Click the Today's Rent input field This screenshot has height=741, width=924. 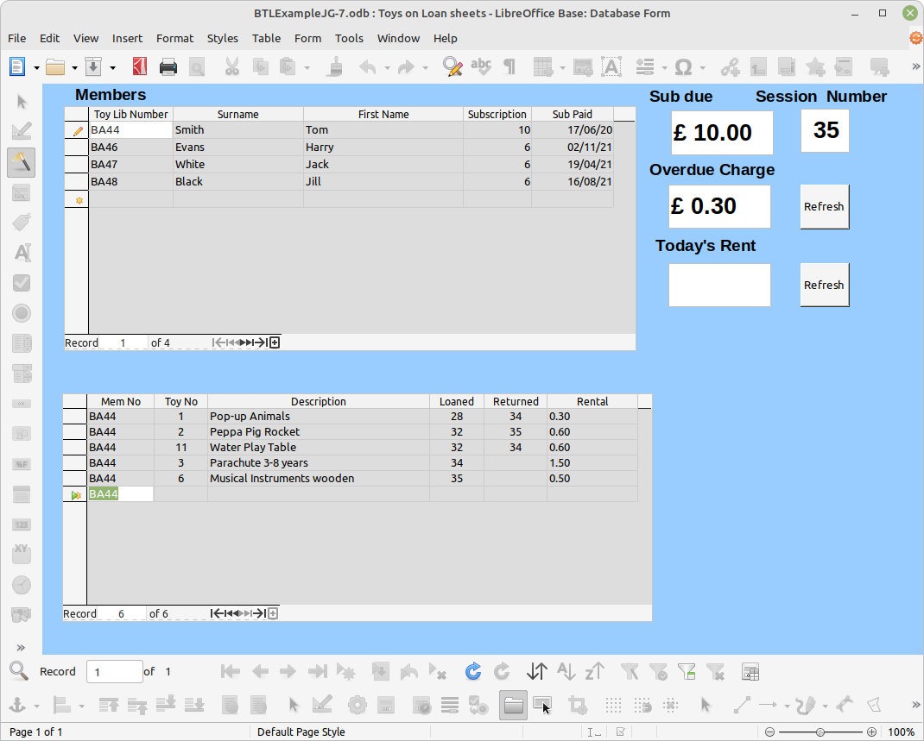(x=719, y=285)
